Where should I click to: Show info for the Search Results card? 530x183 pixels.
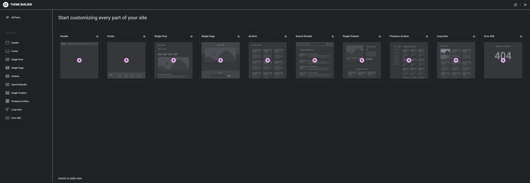point(333,36)
